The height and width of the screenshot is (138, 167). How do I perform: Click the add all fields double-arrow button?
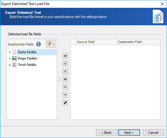pos(65,56)
